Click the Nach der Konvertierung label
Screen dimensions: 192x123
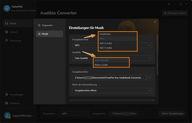(84, 85)
